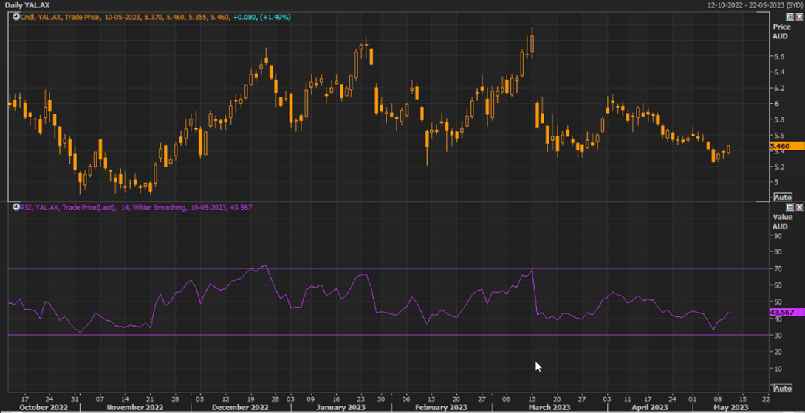Maximize the price chart pane
This screenshot has height=413, width=805.
click(789, 16)
